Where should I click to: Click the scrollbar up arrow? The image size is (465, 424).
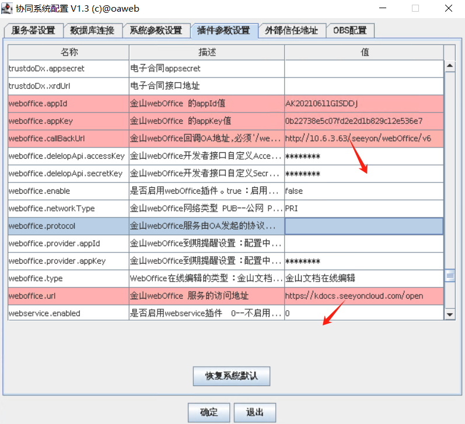coord(449,66)
